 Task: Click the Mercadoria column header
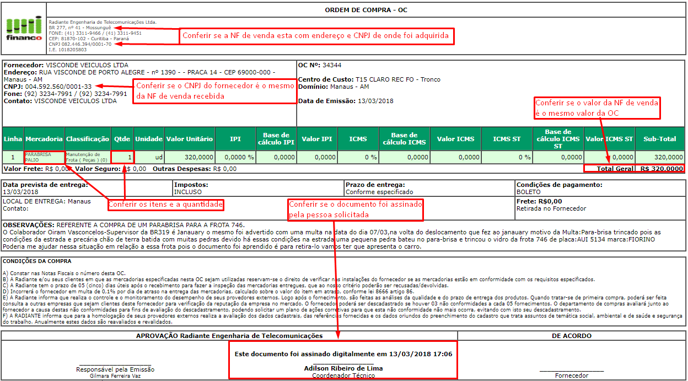click(x=44, y=139)
